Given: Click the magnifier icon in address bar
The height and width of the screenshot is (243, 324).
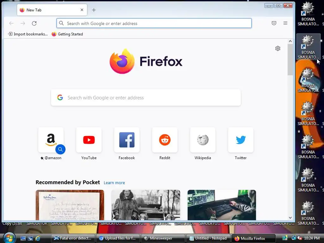Looking at the screenshot, I should point(61,23).
